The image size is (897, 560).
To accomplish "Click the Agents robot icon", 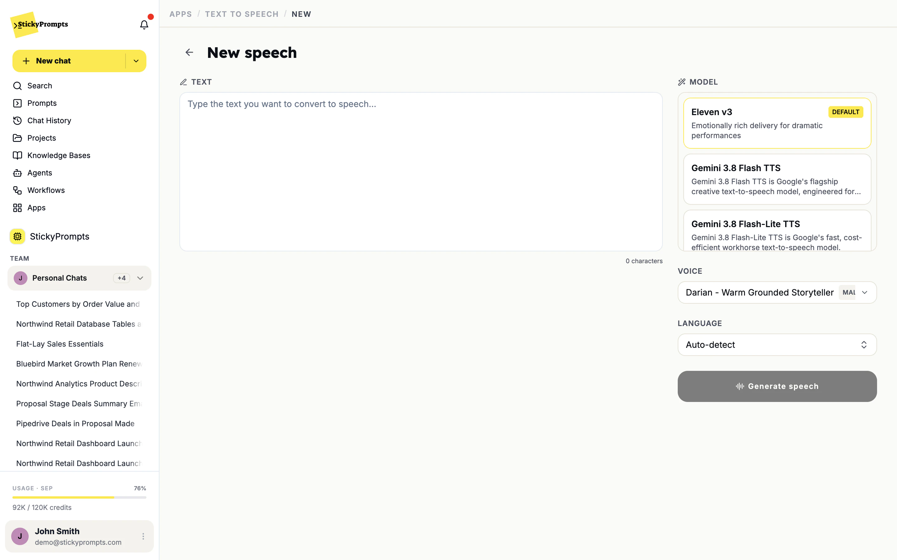I will [17, 173].
